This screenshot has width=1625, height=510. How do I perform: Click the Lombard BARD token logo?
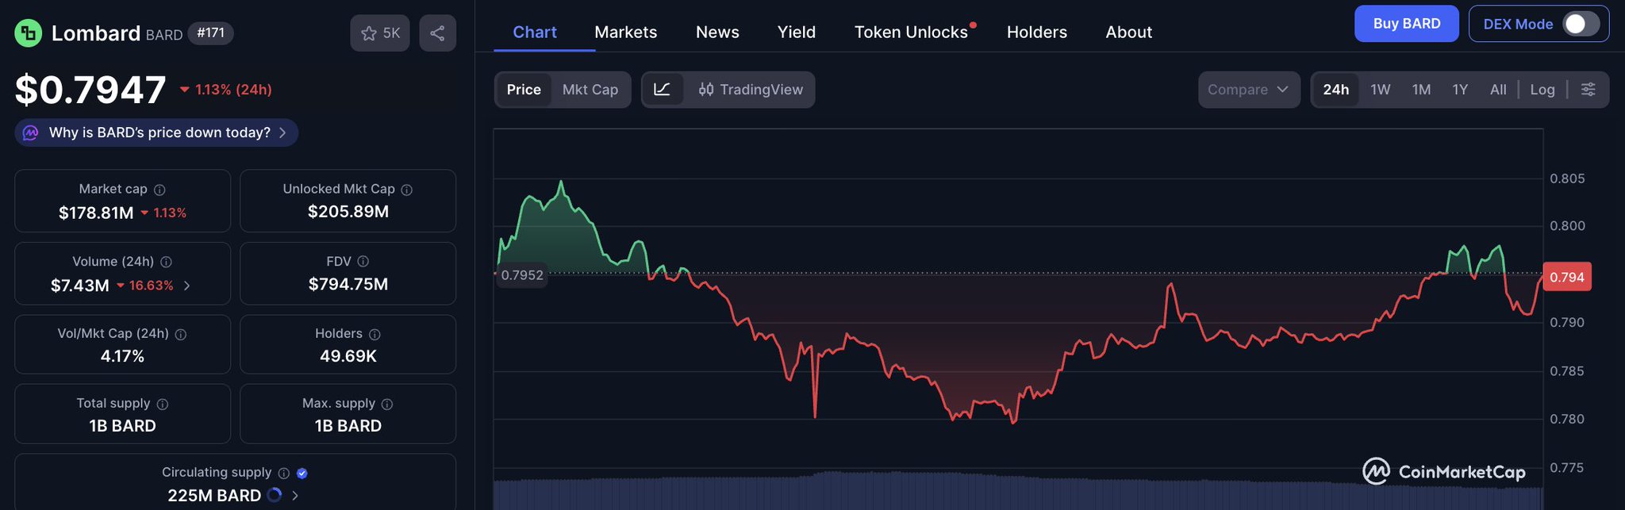tap(29, 33)
